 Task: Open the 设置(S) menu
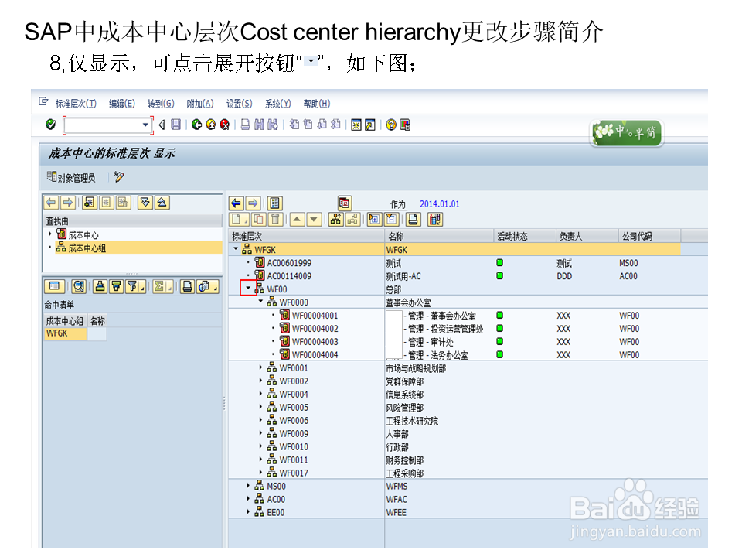click(x=239, y=103)
